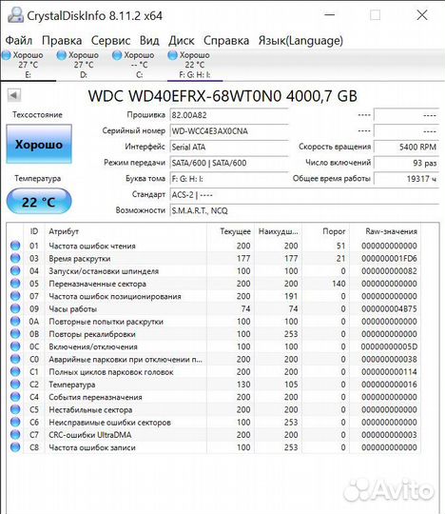This screenshot has height=514, width=445.
Task: Click status orb for attribute 04 row
Action: (x=15, y=270)
